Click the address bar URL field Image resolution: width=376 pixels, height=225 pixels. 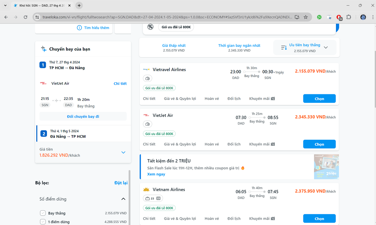[x=166, y=17]
